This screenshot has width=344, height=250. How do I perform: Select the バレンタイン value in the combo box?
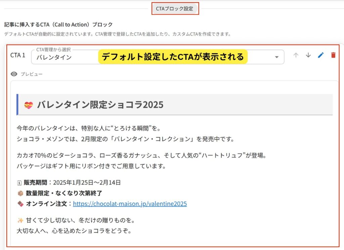point(54,57)
